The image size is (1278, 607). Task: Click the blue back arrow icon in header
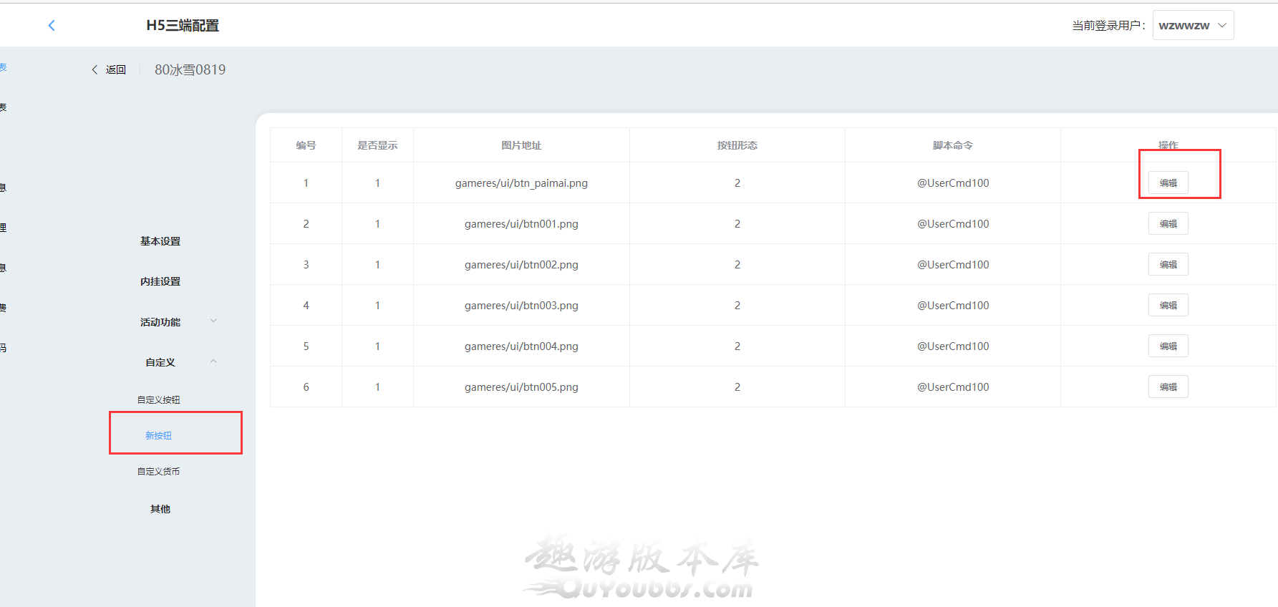[52, 26]
